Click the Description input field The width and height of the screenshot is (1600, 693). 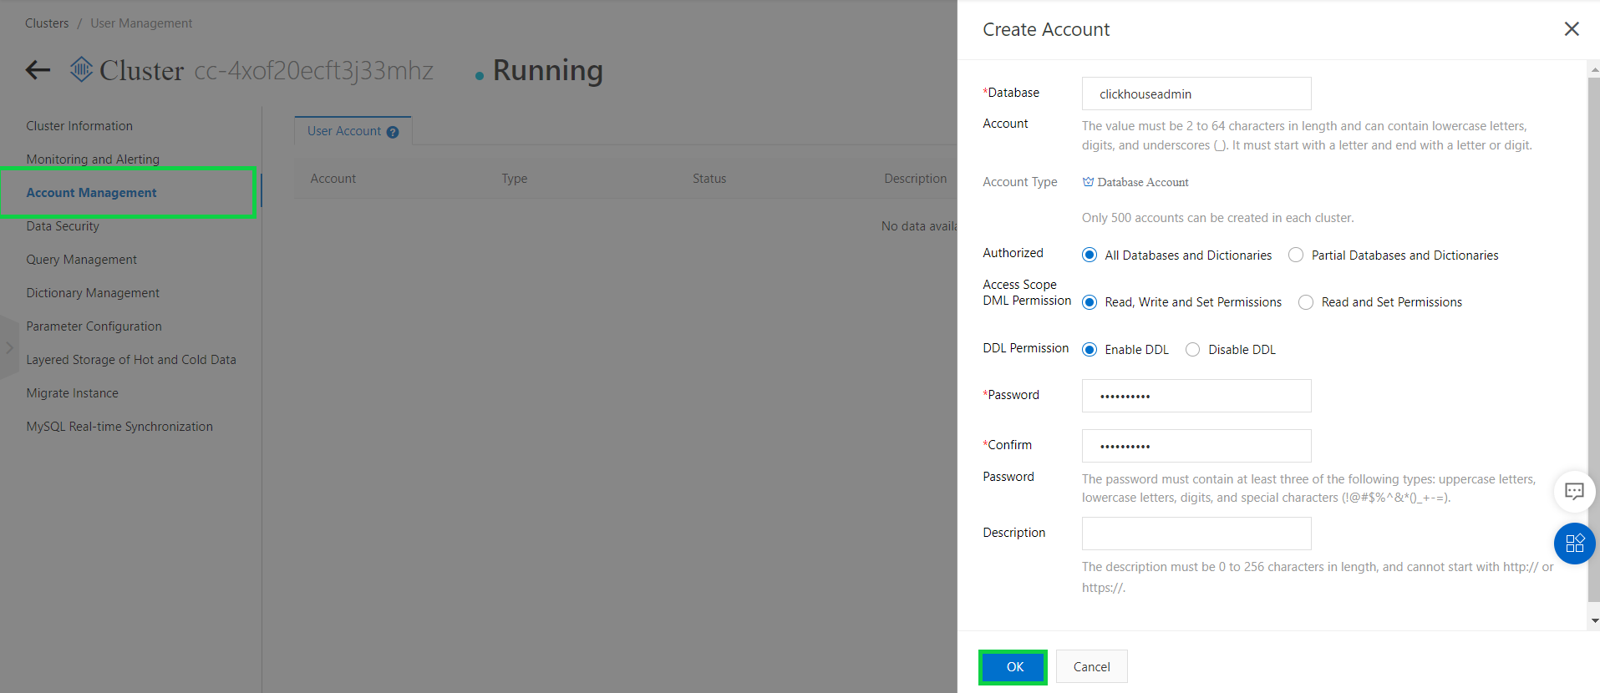coord(1196,534)
